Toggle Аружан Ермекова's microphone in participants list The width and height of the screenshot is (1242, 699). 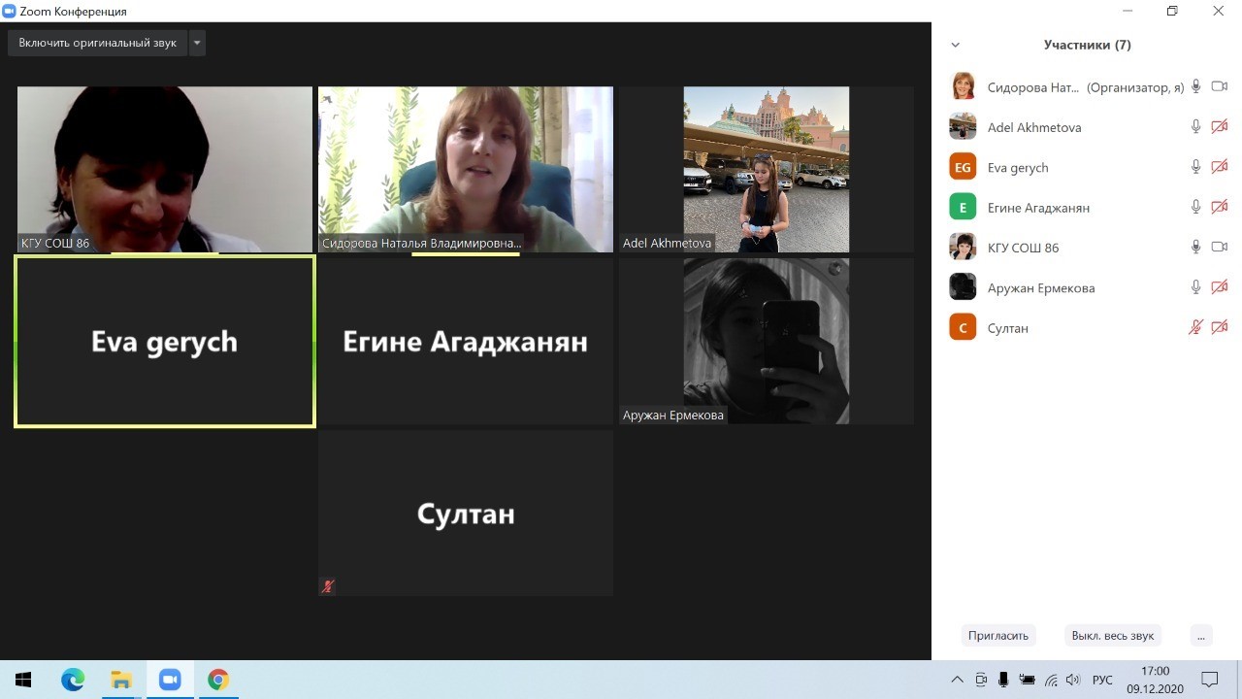1195,287
